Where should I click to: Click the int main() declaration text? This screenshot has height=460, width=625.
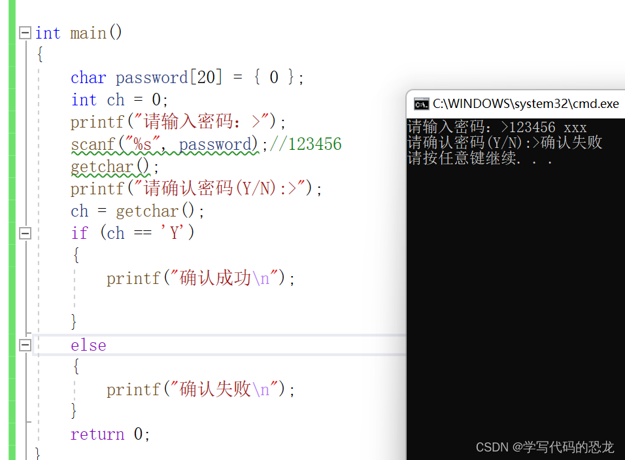tap(78, 33)
